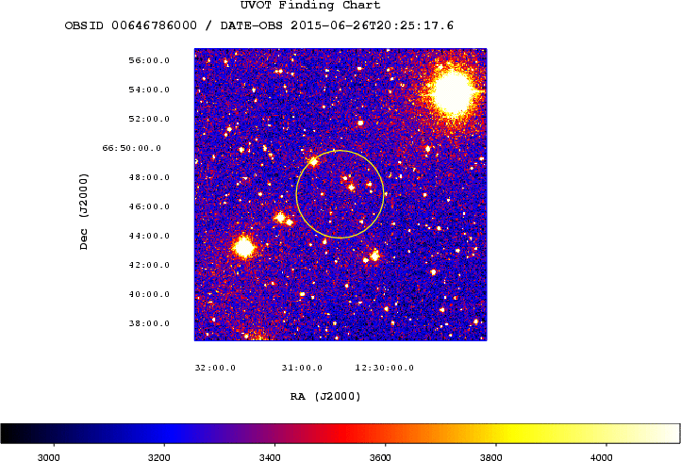The image size is (681, 461).
Task: Click the blue region of the colorbar
Action: pyautogui.click(x=170, y=434)
